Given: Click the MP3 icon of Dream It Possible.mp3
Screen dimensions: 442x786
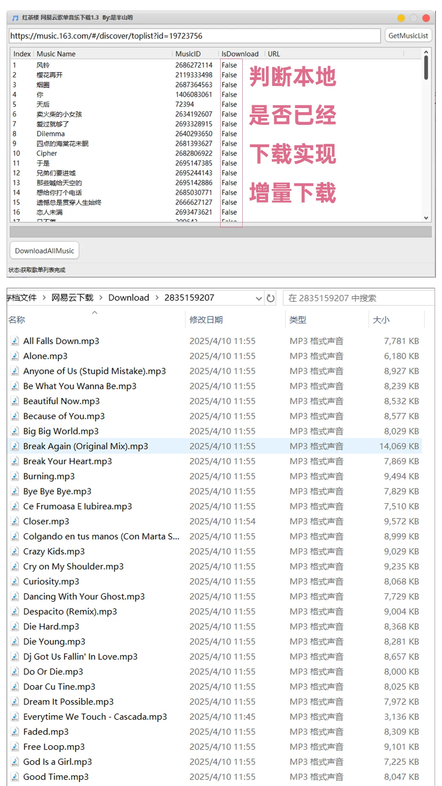Looking at the screenshot, I should (x=15, y=702).
